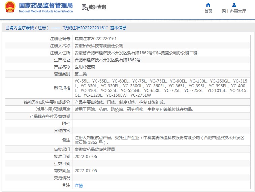Go to 首页 home page

coord(208,11)
